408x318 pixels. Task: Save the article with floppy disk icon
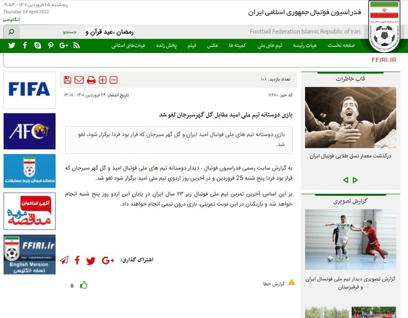tap(68, 80)
